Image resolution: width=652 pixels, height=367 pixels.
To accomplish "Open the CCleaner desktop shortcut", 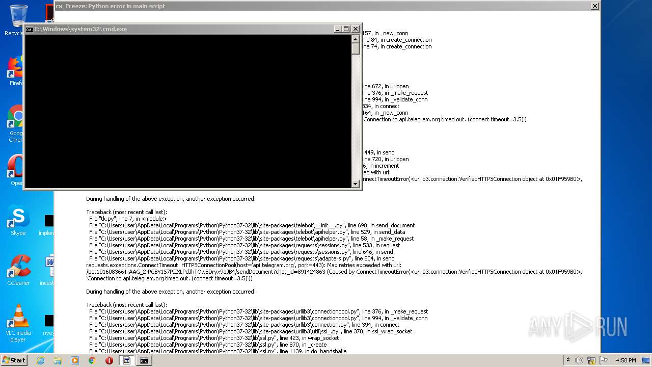I will [18, 270].
